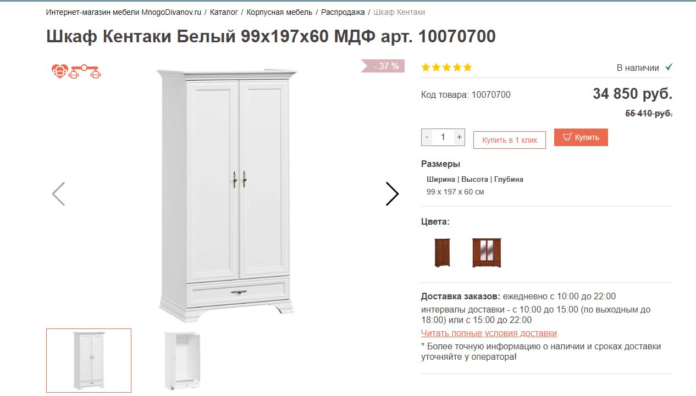Select the open-wardrobe thumbnail image

183,360
